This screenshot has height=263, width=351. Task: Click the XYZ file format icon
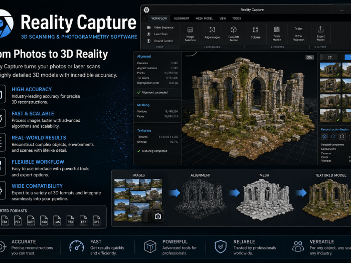97,220
